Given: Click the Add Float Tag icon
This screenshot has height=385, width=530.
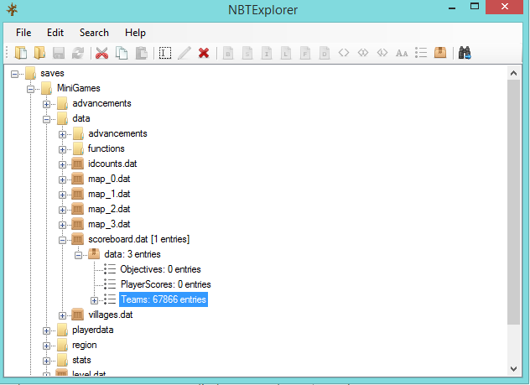Looking at the screenshot, I should [305, 53].
